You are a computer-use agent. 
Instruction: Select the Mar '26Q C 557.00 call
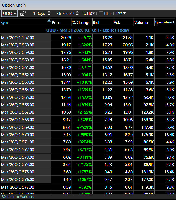tap(18, 38)
